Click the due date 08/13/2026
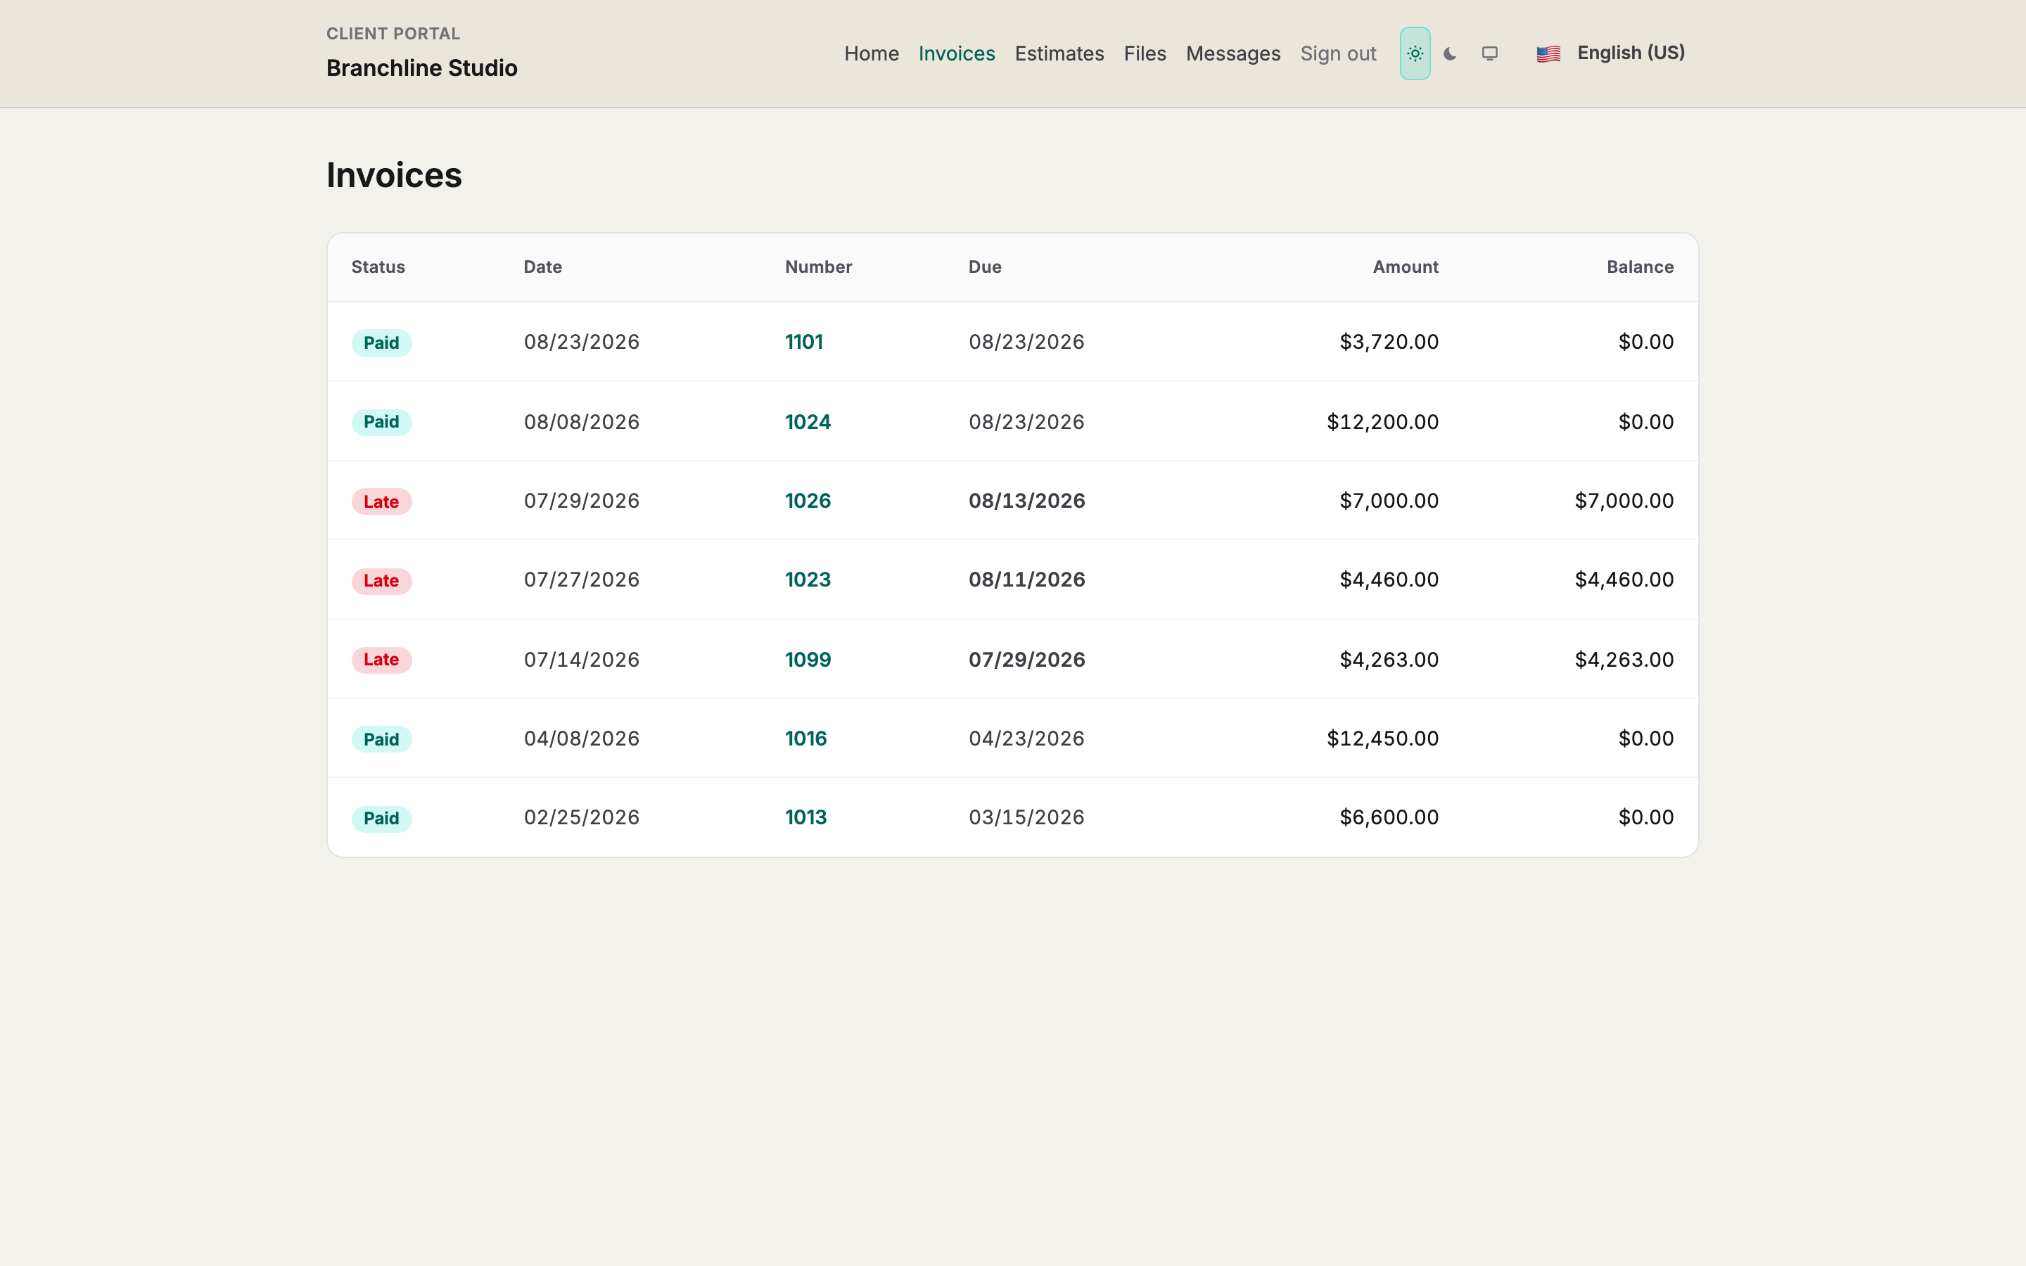 click(x=1026, y=501)
